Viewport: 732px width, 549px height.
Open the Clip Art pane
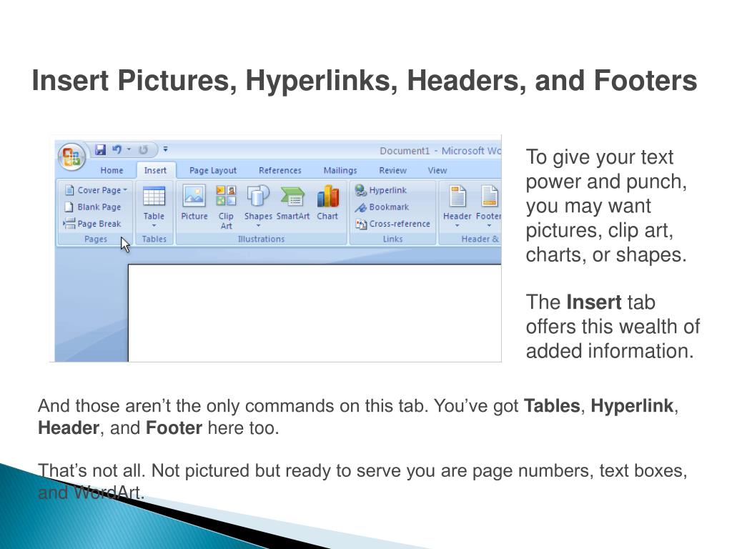point(226,207)
